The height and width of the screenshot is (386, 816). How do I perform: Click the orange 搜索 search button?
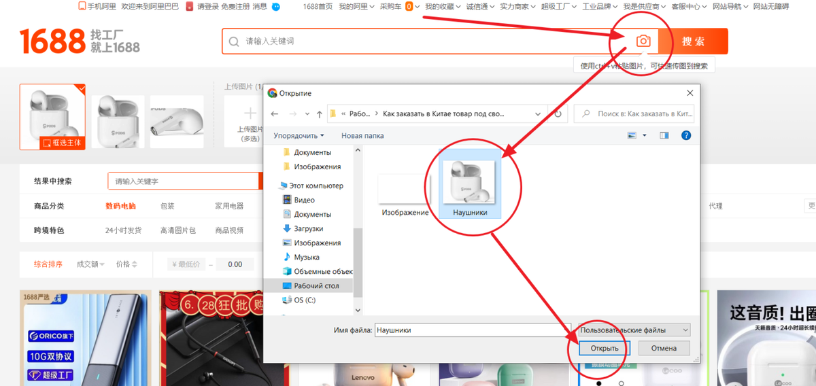coord(693,41)
